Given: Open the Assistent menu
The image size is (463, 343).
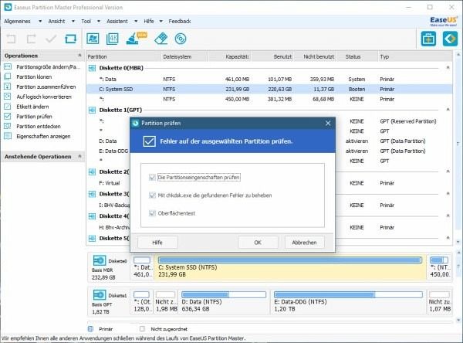Looking at the screenshot, I should pyautogui.click(x=117, y=21).
